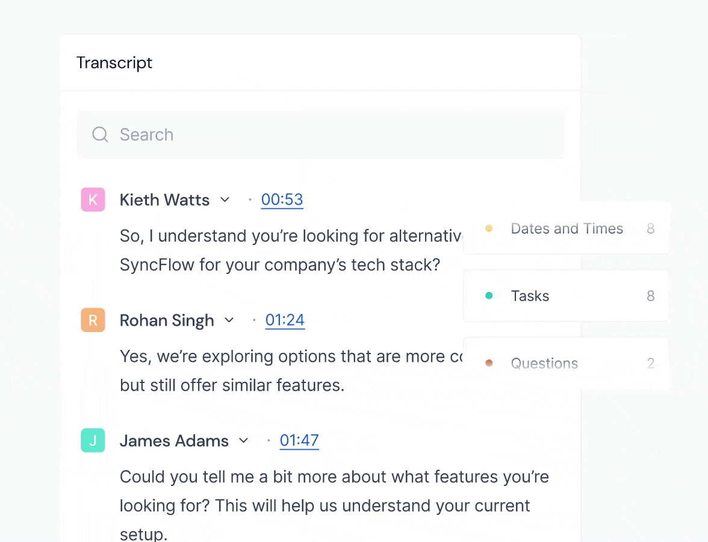Select the Dates and Times category row
The image size is (708, 542).
point(566,228)
